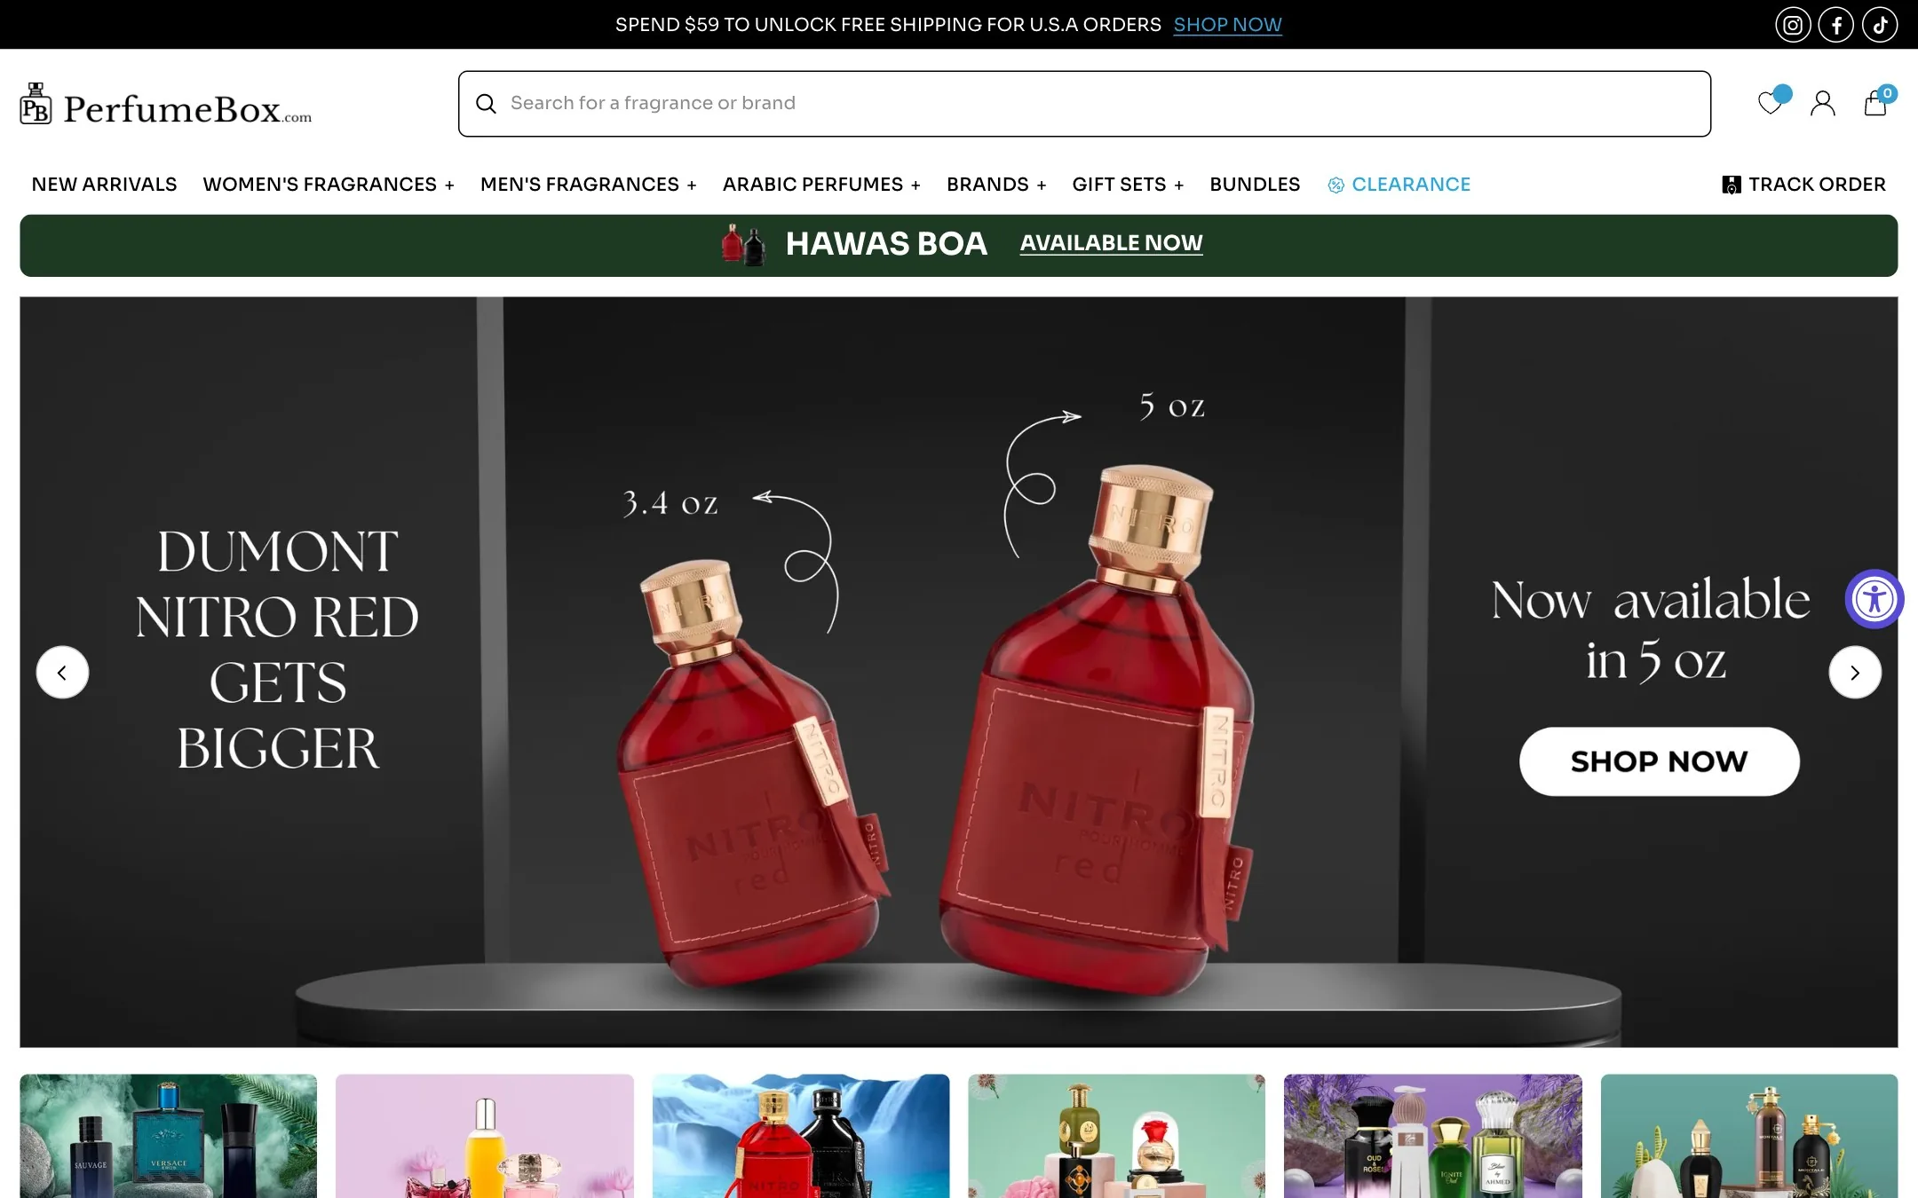The image size is (1918, 1198).
Task: Follow the free shipping Shop Now link
Action: point(1227,25)
